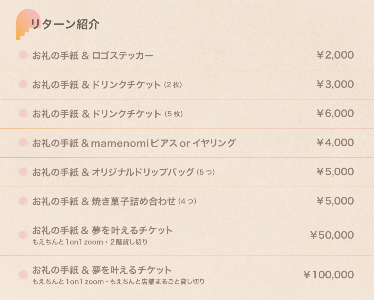Image resolution: width=374 pixels, height=300 pixels.
Task: Click the subtitle mentioning ２階貸し切り
Action: 90,242
